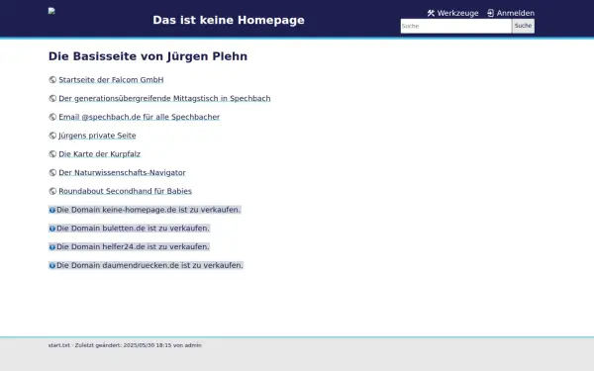
Task: Click globe icon beside Mittagstisch link
Action: 52,98
